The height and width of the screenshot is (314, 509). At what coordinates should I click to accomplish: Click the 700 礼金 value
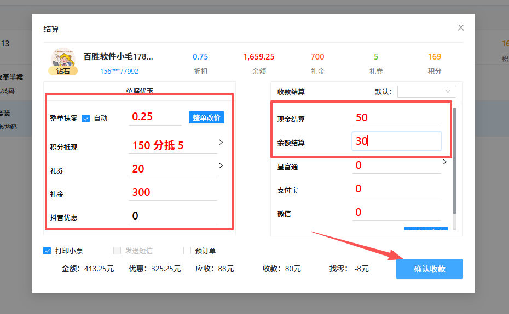click(317, 57)
